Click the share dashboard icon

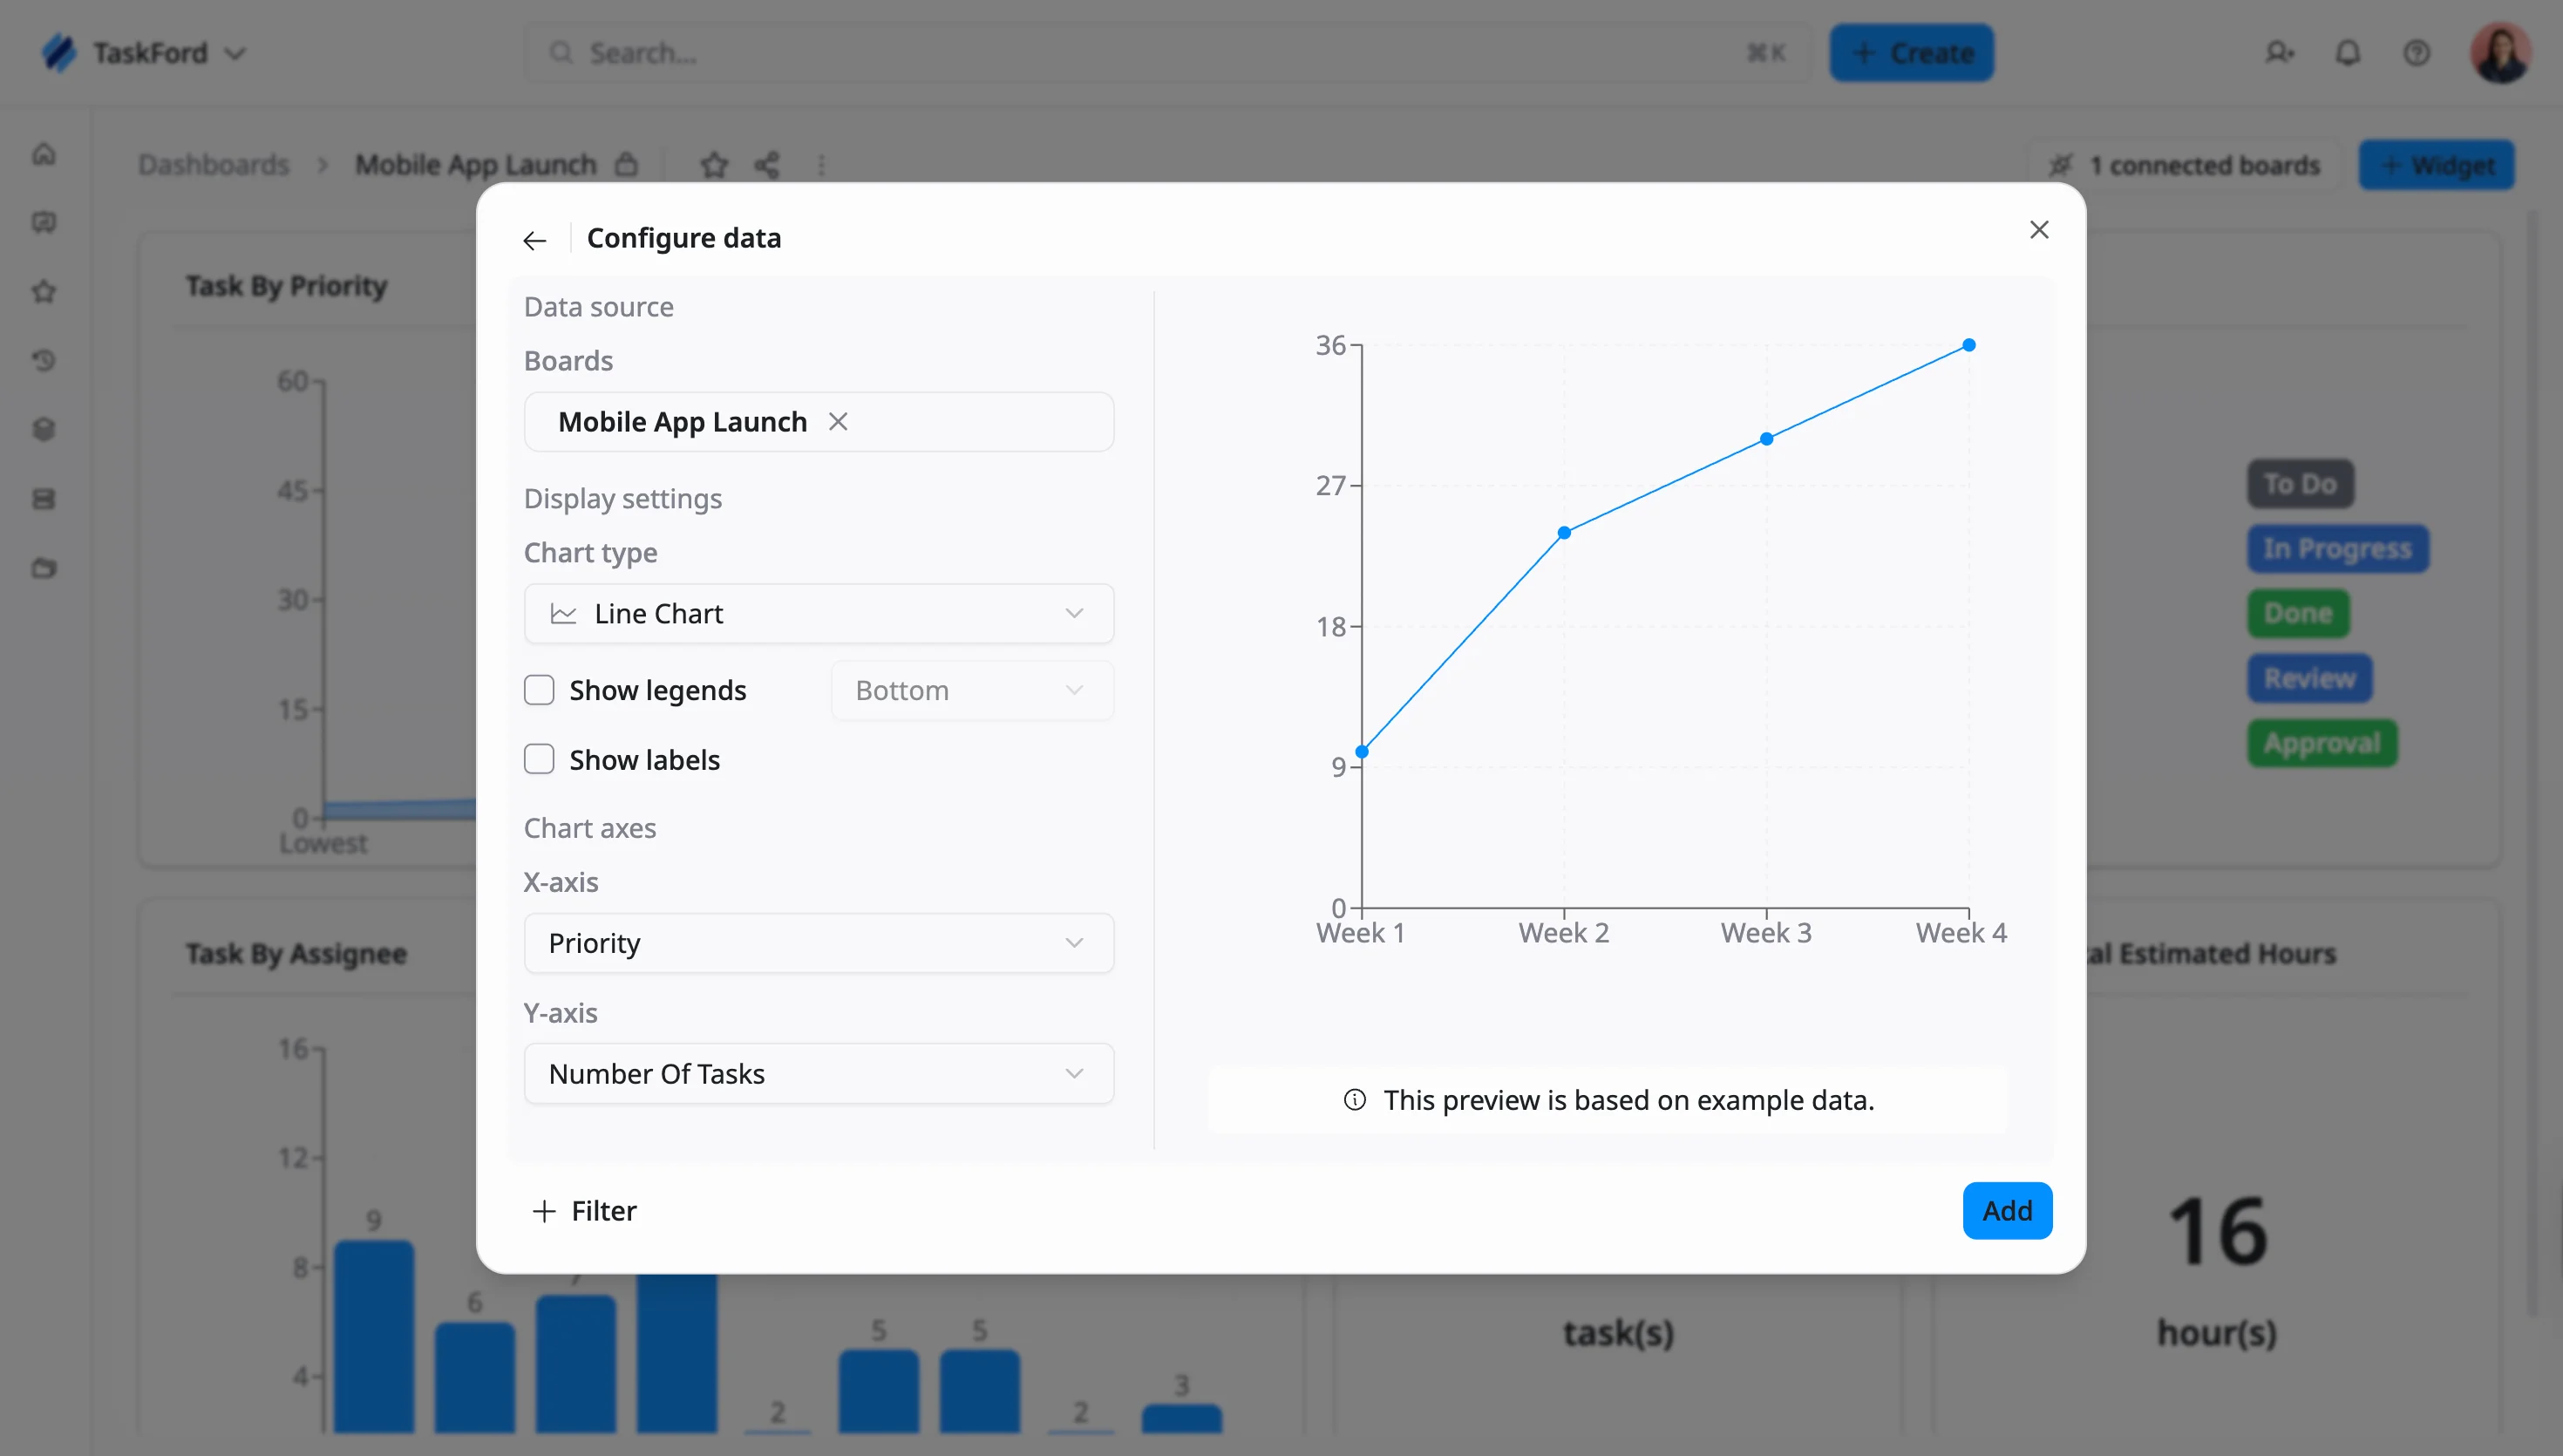(766, 165)
